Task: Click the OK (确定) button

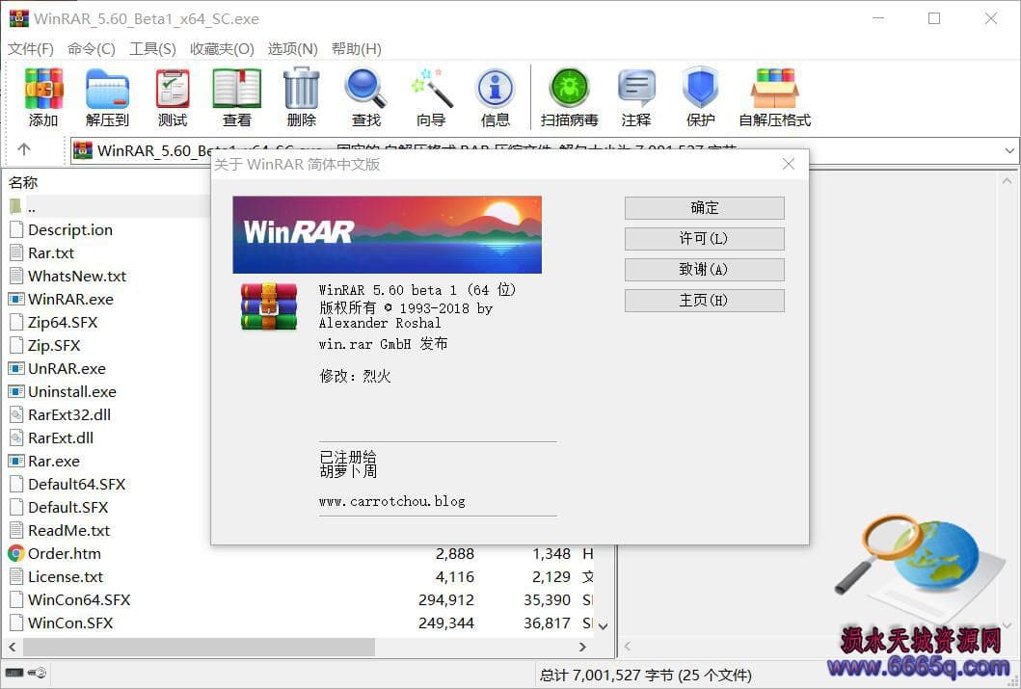Action: click(705, 208)
